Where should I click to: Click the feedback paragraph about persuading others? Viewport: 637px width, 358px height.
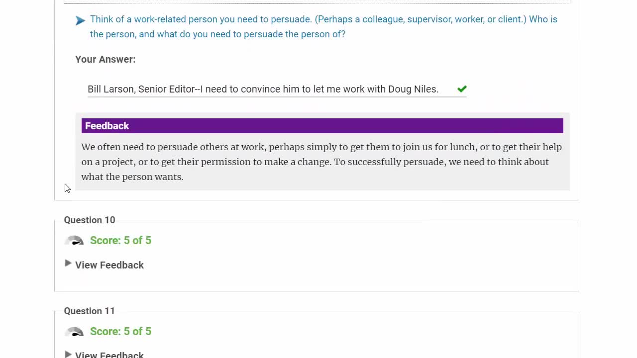[x=321, y=162]
